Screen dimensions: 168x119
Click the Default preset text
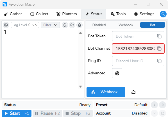[x=141, y=105]
